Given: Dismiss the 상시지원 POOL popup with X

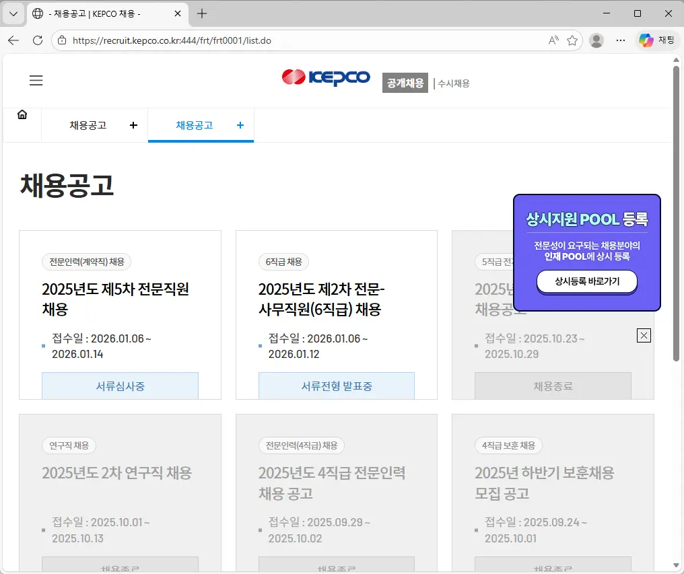Looking at the screenshot, I should coord(644,335).
